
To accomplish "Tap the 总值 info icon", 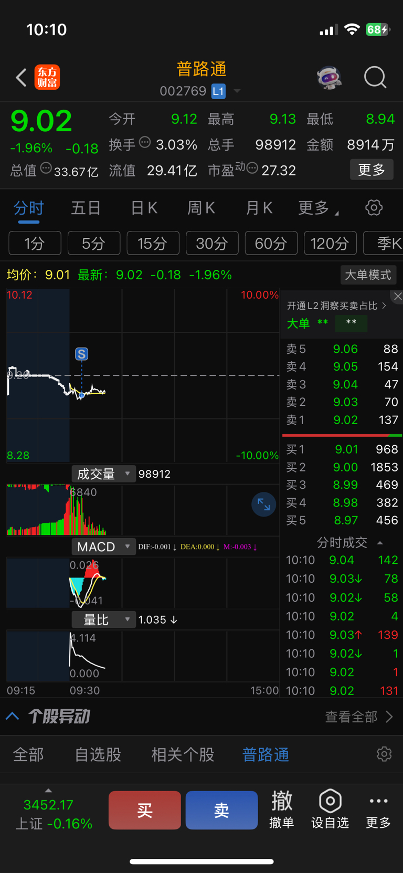I will coord(46,168).
